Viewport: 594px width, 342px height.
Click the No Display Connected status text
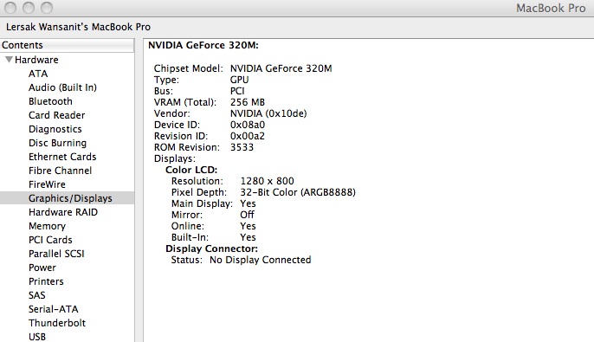[x=261, y=260]
